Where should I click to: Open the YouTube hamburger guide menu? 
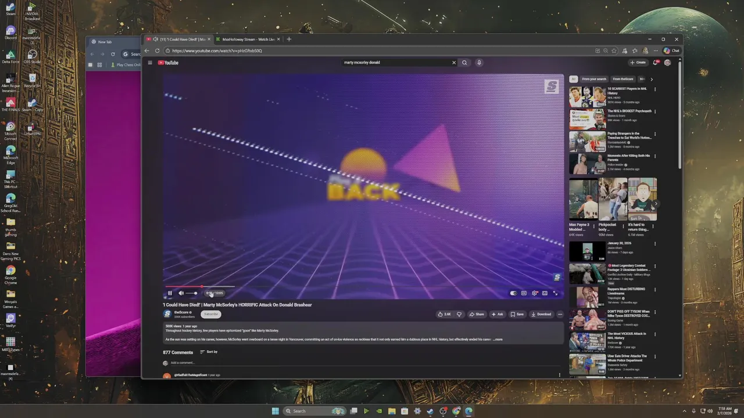click(x=150, y=63)
